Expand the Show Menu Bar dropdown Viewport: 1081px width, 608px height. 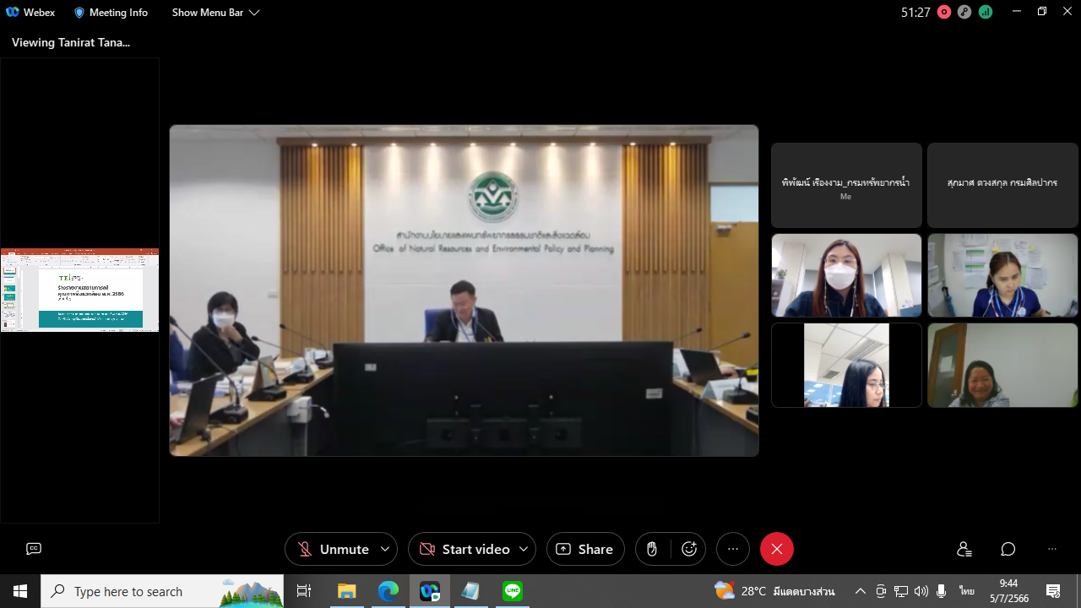[215, 13]
